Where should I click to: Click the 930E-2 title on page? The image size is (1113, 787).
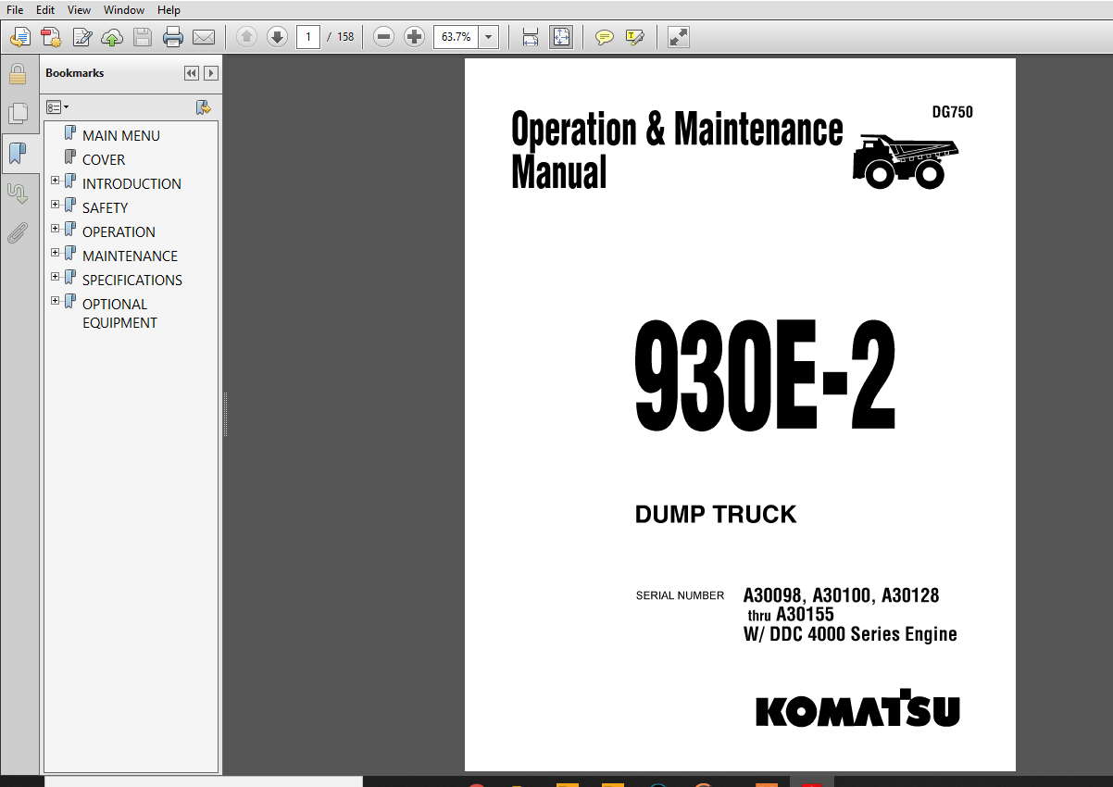tap(765, 375)
